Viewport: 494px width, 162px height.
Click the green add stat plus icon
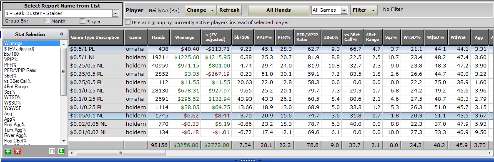(8, 151)
